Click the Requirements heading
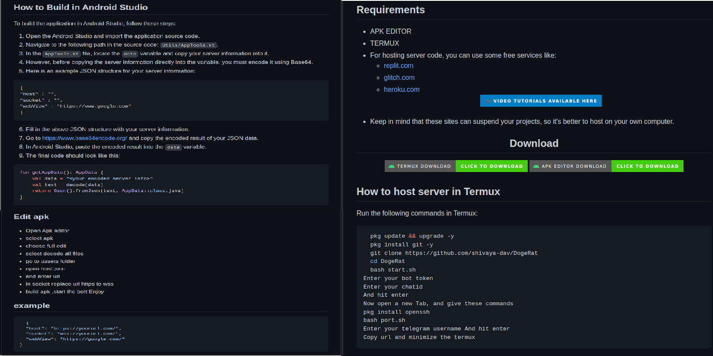This screenshot has width=713, height=356. click(390, 10)
